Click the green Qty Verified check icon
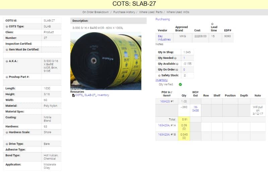268x181 pixels. (180, 84)
